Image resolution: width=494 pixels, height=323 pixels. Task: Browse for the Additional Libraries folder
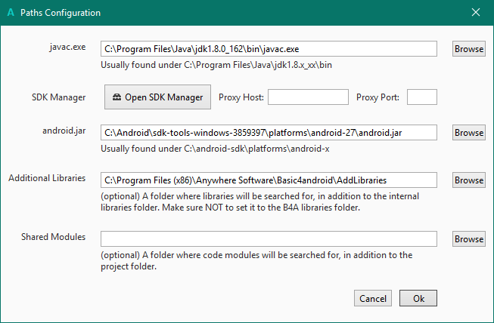pyautogui.click(x=469, y=180)
